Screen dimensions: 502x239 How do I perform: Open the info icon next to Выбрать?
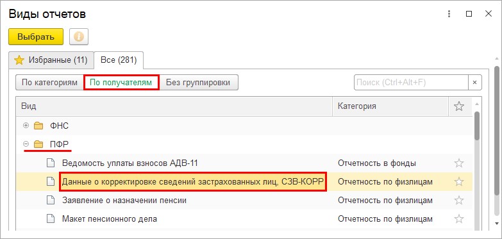(x=79, y=37)
